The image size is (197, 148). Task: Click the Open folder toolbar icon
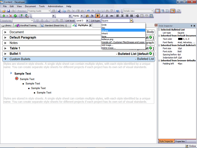click(x=4, y=11)
